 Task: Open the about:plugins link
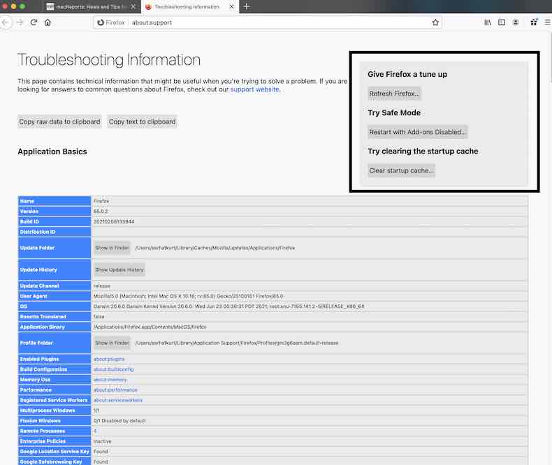[109, 359]
